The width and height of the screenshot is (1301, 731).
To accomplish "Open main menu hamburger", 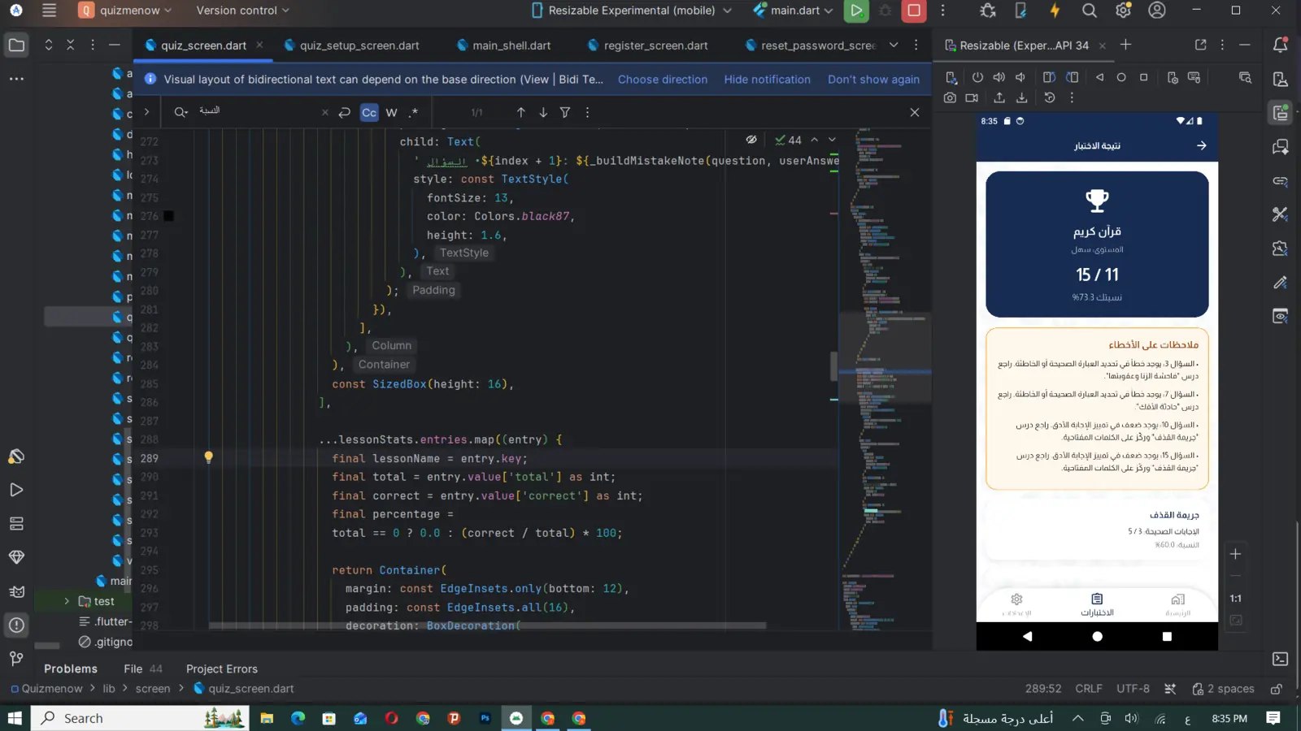I will click(49, 11).
